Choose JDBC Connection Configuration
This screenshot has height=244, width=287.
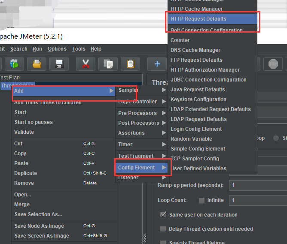212,80
